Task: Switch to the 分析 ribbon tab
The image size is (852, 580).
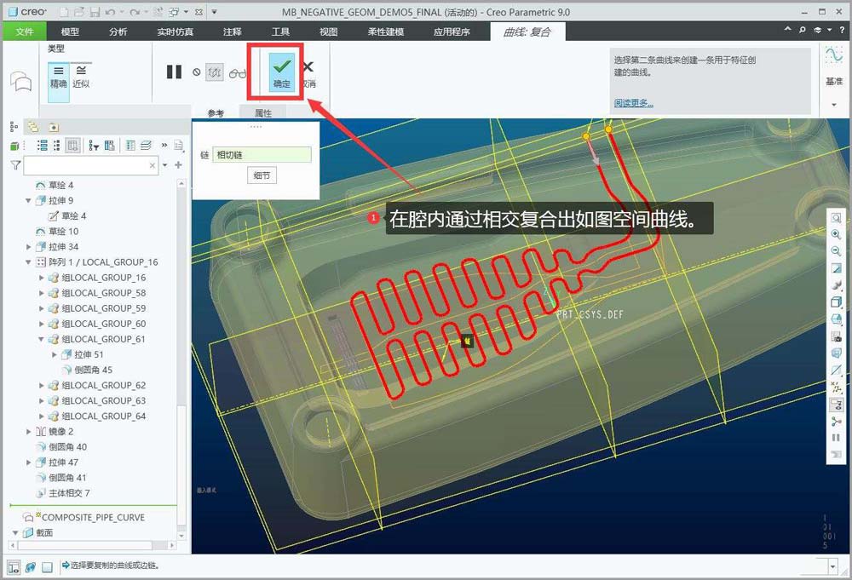Action: tap(118, 32)
